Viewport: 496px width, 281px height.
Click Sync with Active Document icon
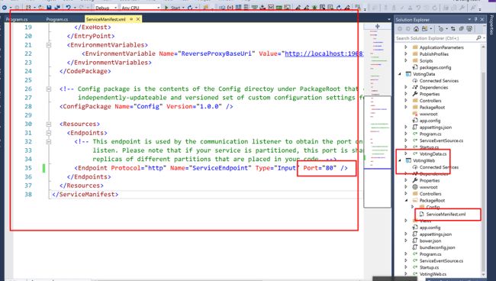click(453, 29)
